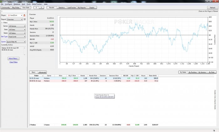Sort by the Won column header
The width and height of the screenshot is (219, 132).
click(60, 76)
